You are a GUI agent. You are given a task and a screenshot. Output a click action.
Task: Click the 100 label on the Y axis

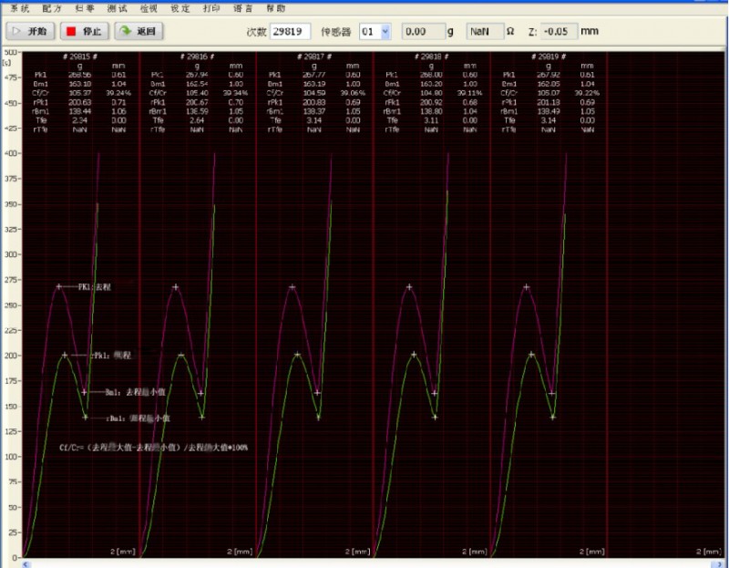12,457
